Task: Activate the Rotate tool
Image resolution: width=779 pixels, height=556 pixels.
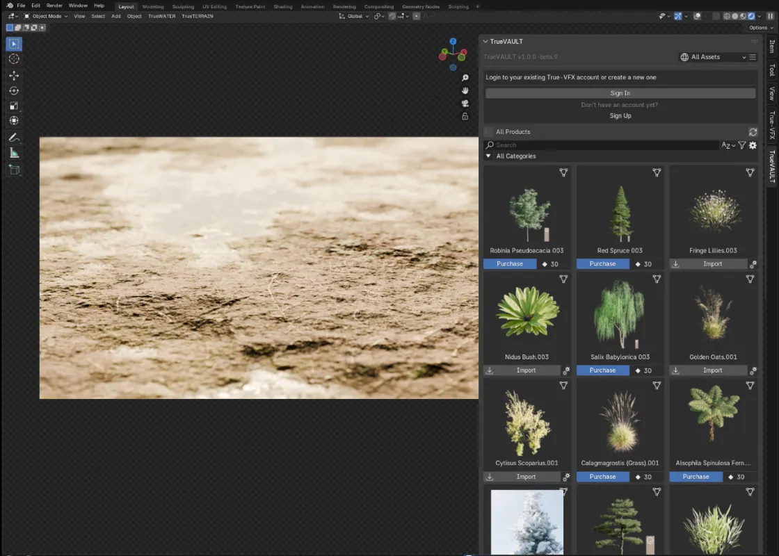Action: pos(14,90)
